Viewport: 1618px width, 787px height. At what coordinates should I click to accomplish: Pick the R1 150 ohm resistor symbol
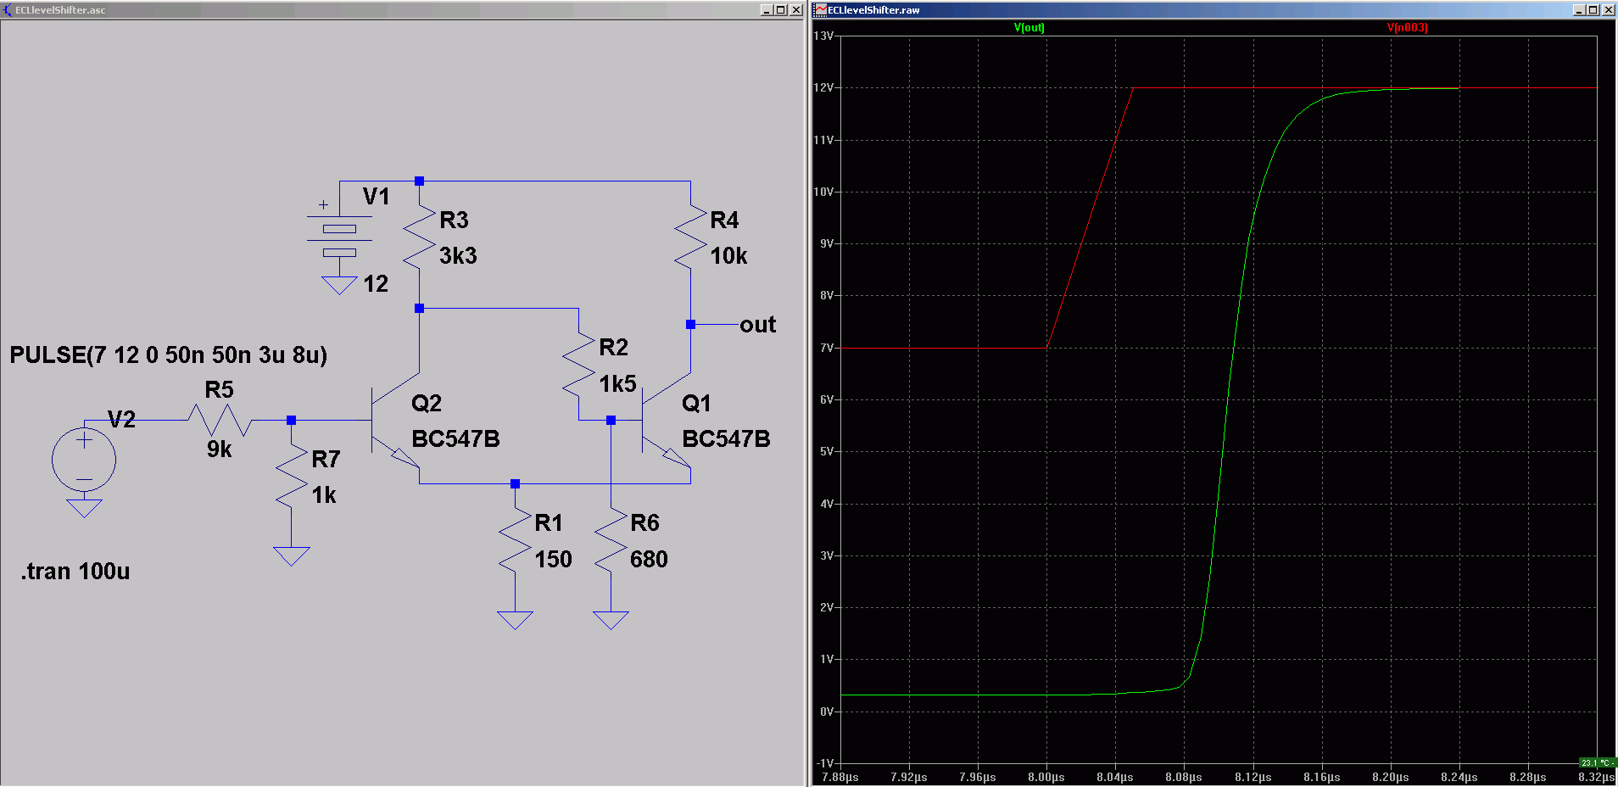coord(515,541)
